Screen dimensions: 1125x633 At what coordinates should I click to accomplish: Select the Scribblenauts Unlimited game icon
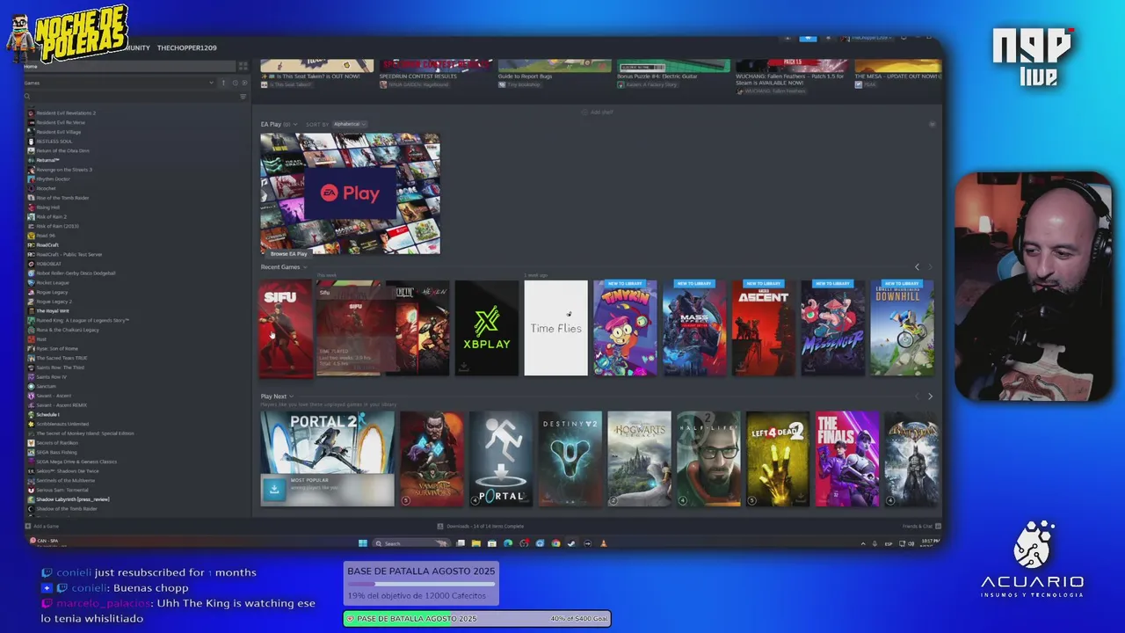coord(31,424)
